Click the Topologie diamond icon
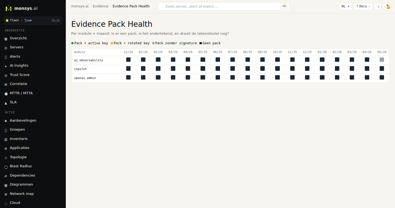Image resolution: width=395 pixels, height=208 pixels. 6,157
